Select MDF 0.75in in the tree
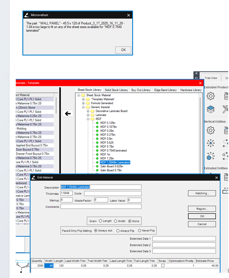The image size is (229, 278). pyautogui.click(x=107, y=146)
